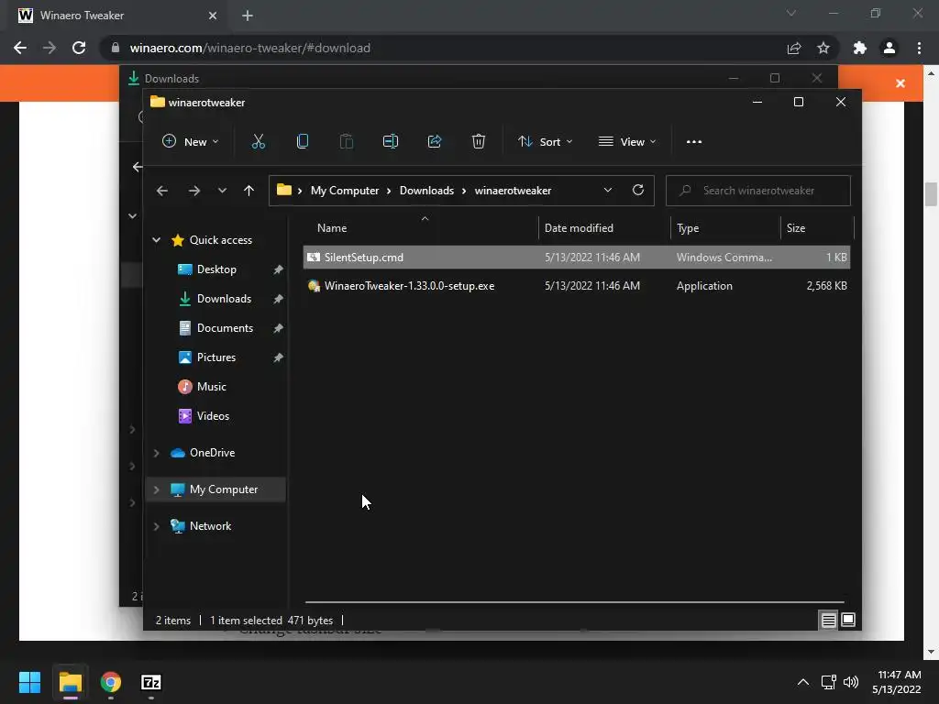Click the Rename icon in toolbar
This screenshot has height=704, width=939.
[391, 142]
